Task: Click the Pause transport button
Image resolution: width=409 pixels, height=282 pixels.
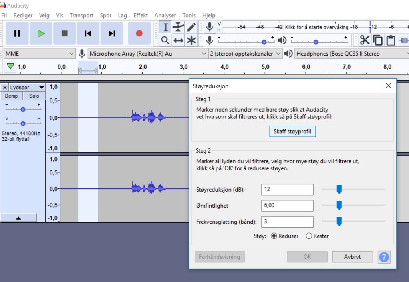Action: (x=17, y=34)
